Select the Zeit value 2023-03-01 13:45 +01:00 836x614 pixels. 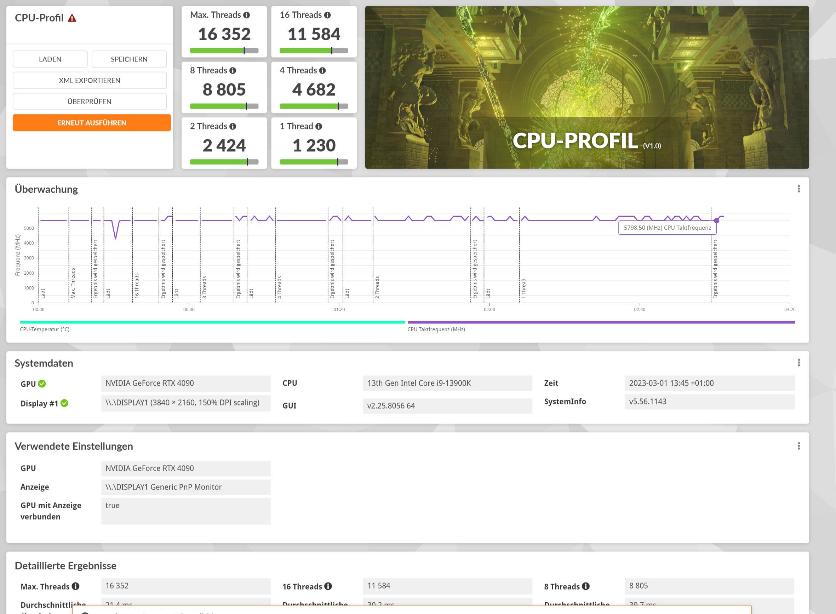(710, 383)
